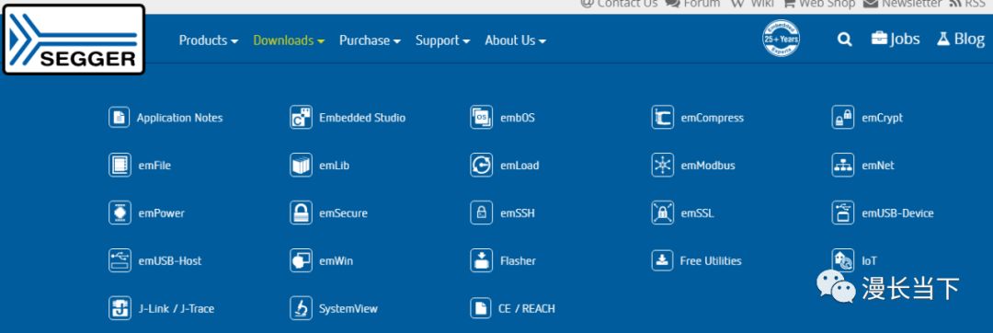Select the emSSL text link
The image size is (993, 333).
(697, 213)
